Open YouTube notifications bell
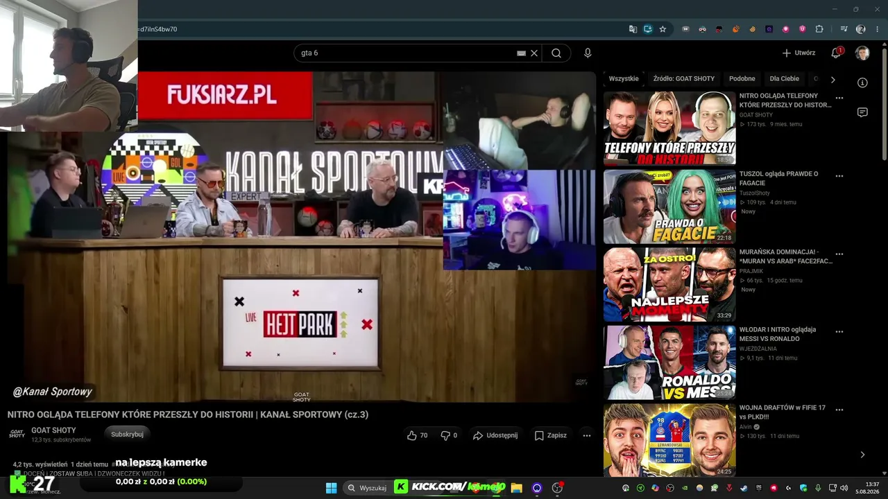This screenshot has width=888, height=499. pyautogui.click(x=836, y=53)
